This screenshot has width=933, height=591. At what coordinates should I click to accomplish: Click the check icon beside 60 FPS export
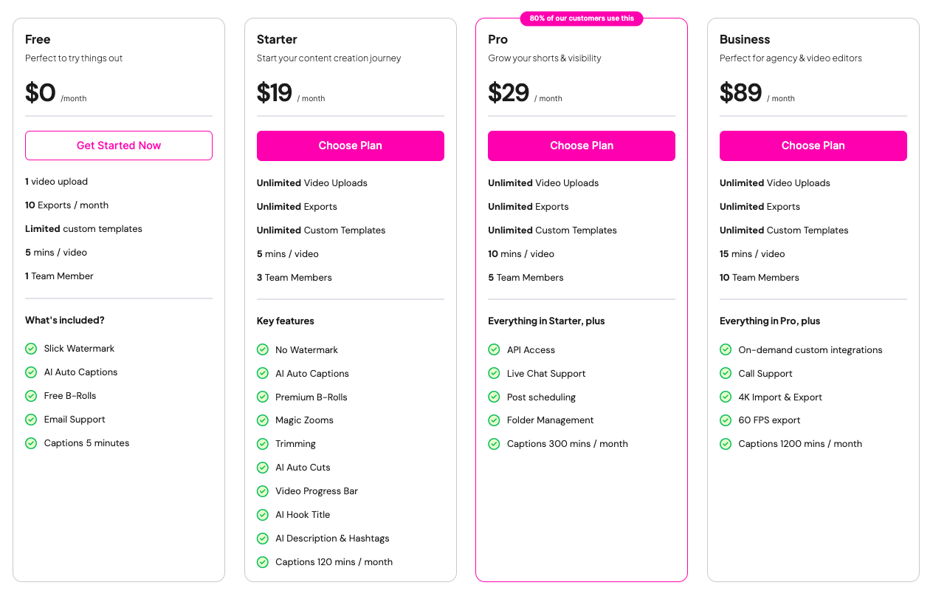726,420
